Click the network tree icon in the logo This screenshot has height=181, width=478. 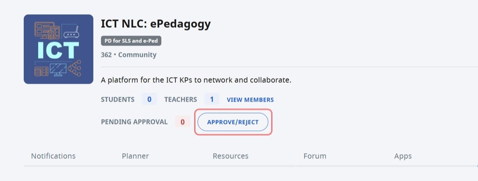74,68
